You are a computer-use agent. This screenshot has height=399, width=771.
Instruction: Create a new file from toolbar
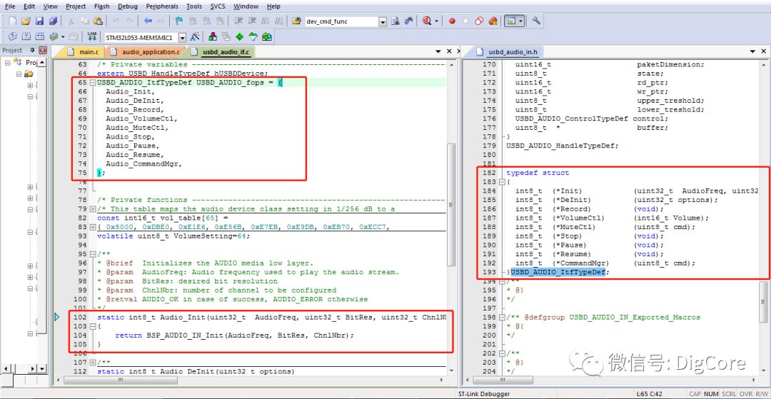(x=13, y=21)
